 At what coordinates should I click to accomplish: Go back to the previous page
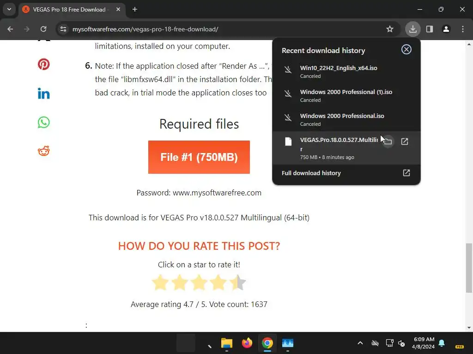[10, 29]
